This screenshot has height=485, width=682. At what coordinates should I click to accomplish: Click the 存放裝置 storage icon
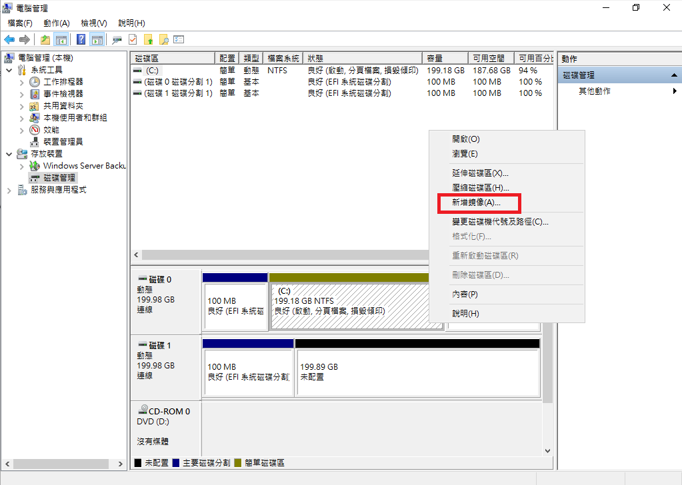(x=22, y=154)
